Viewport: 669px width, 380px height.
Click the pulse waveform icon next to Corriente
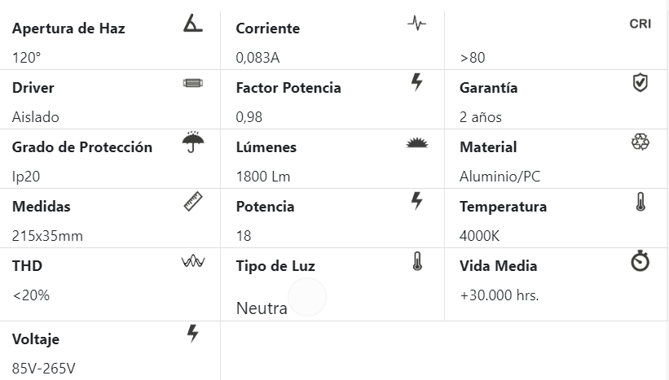(x=416, y=24)
